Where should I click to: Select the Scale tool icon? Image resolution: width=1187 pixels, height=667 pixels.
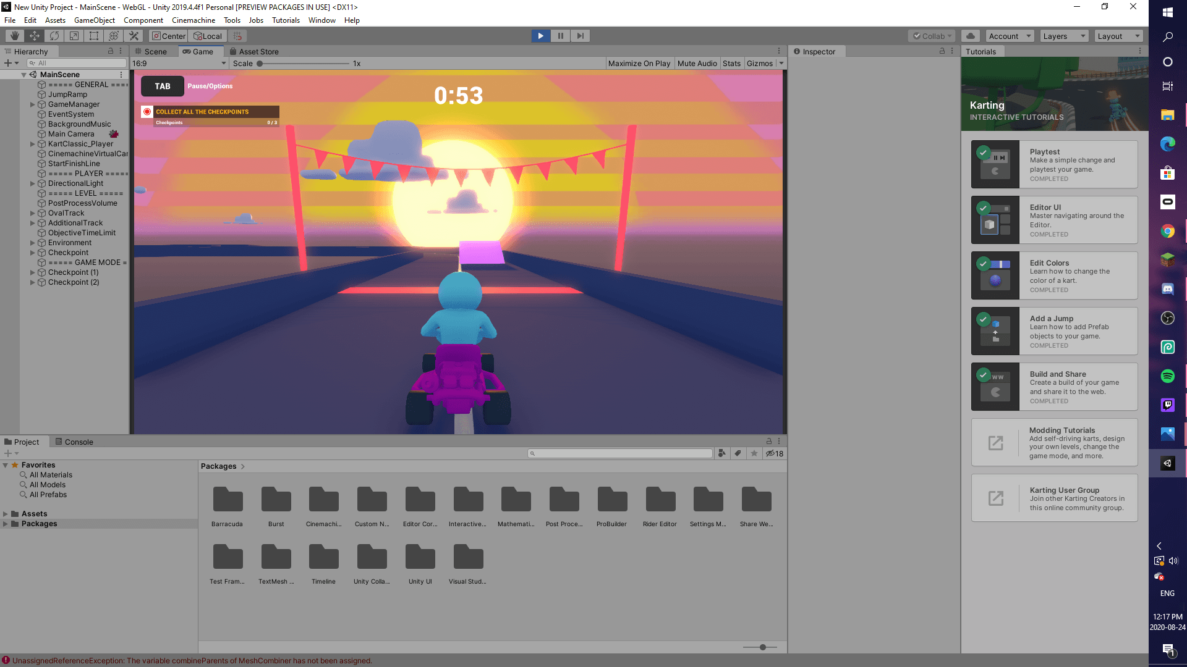[74, 36]
